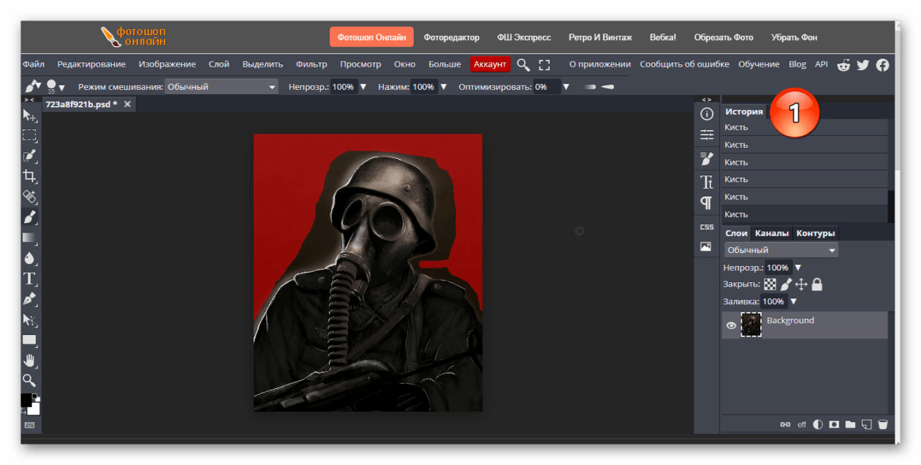The height and width of the screenshot is (465, 921).
Task: Select the Rectangle shape tool
Action: click(x=29, y=340)
